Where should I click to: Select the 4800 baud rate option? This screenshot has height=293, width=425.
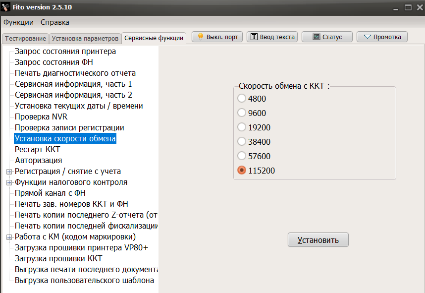(242, 99)
